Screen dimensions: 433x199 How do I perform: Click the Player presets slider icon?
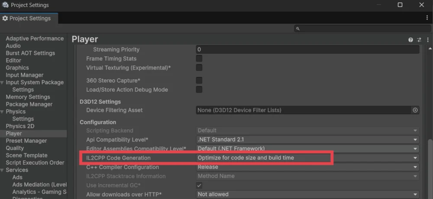(x=419, y=40)
